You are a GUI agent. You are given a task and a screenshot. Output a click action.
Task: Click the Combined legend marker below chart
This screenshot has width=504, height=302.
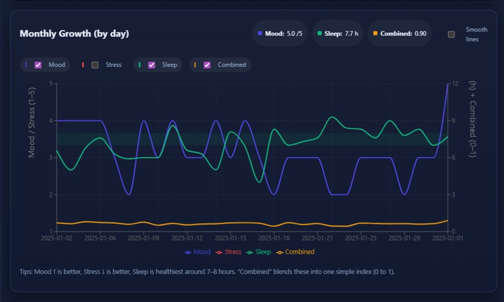pos(280,253)
